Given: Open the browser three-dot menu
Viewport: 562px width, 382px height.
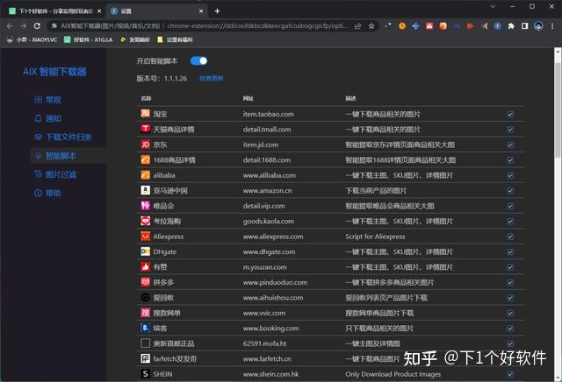Looking at the screenshot, I should 552,25.
